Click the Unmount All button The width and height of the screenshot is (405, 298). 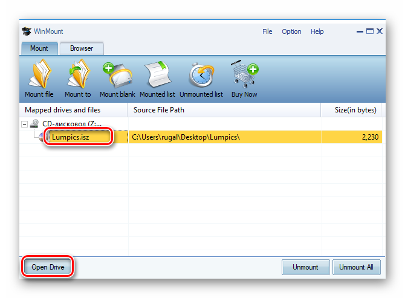click(356, 267)
